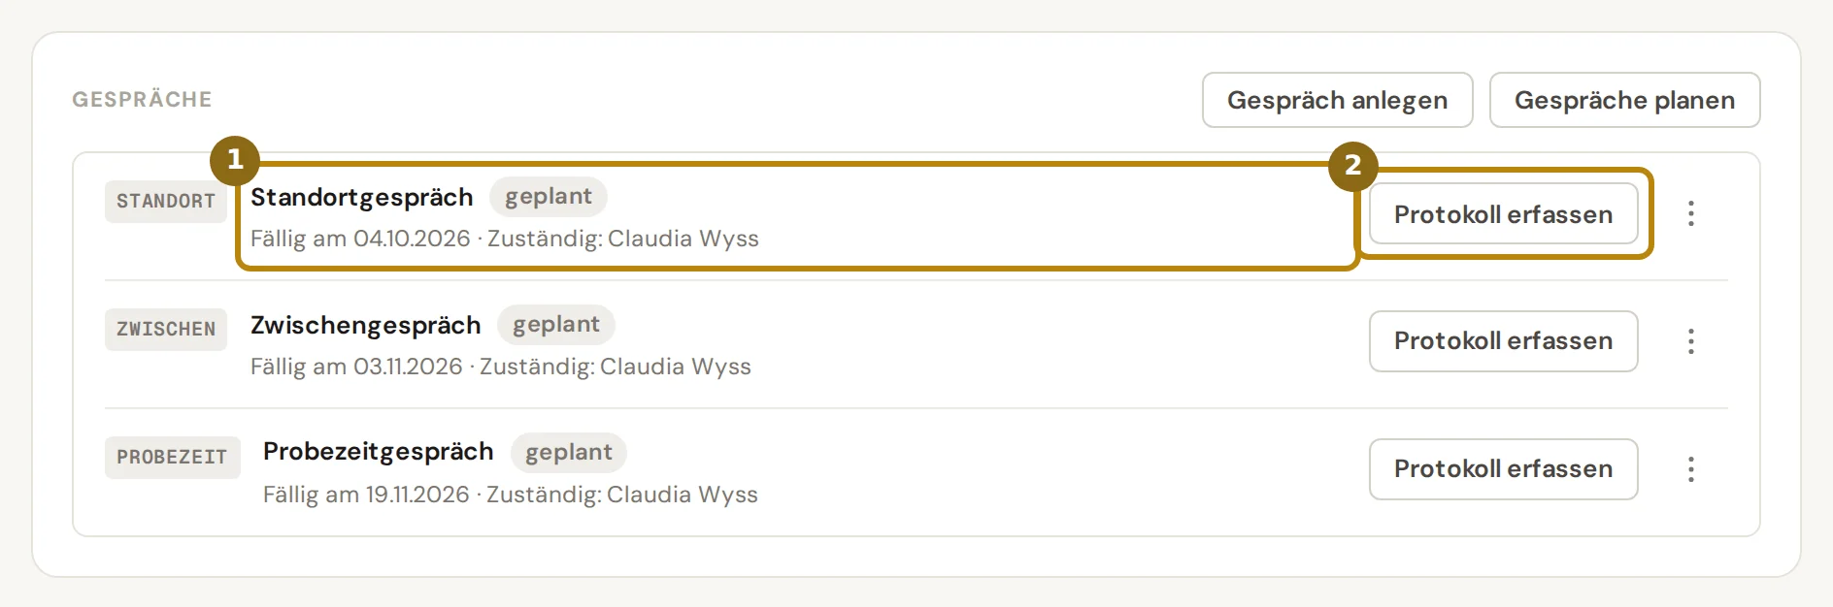The width and height of the screenshot is (1833, 607).
Task: Open the Probezeitgespräch title
Action: pos(378,452)
